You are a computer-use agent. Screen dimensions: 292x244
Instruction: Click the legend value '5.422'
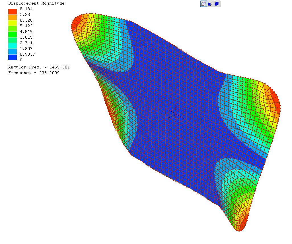pyautogui.click(x=26, y=26)
